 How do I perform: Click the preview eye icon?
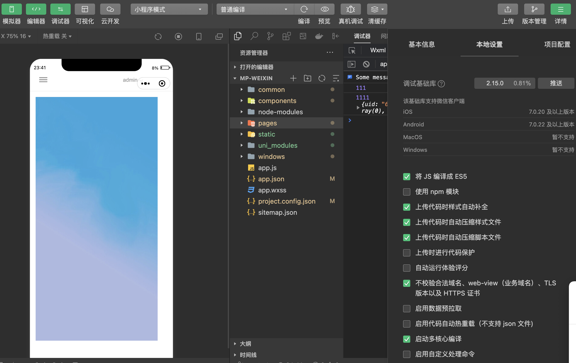pos(325,9)
